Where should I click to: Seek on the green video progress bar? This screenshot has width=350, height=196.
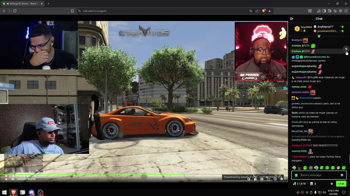tap(93, 174)
